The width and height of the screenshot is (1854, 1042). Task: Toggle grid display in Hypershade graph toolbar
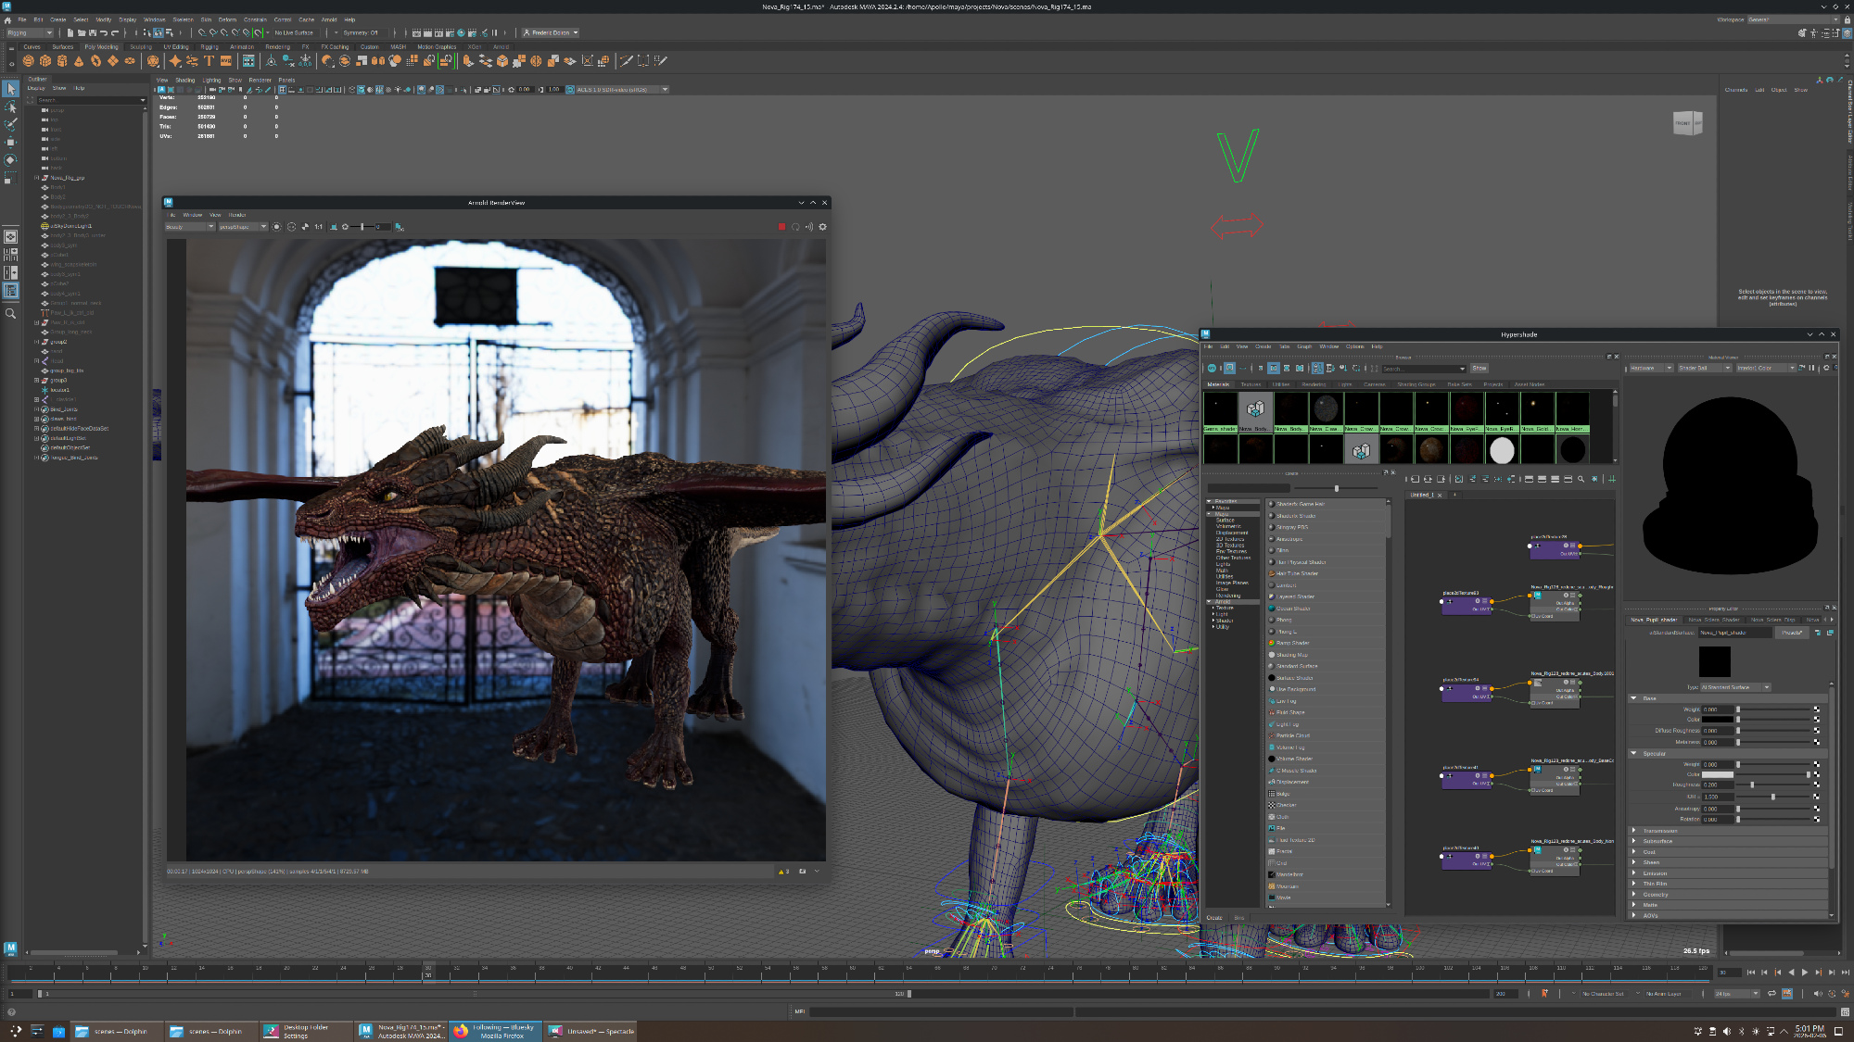tap(1612, 479)
